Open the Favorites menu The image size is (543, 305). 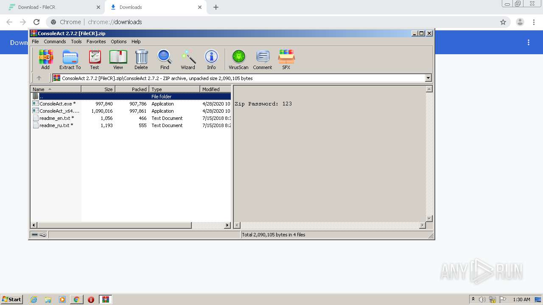pyautogui.click(x=96, y=42)
